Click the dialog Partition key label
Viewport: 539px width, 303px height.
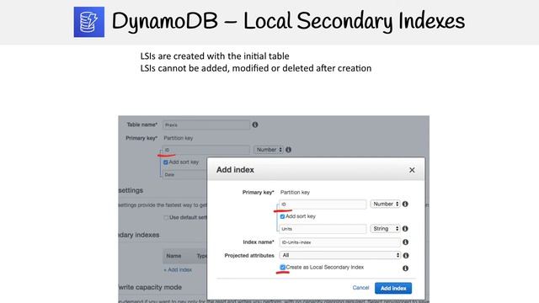(295, 193)
